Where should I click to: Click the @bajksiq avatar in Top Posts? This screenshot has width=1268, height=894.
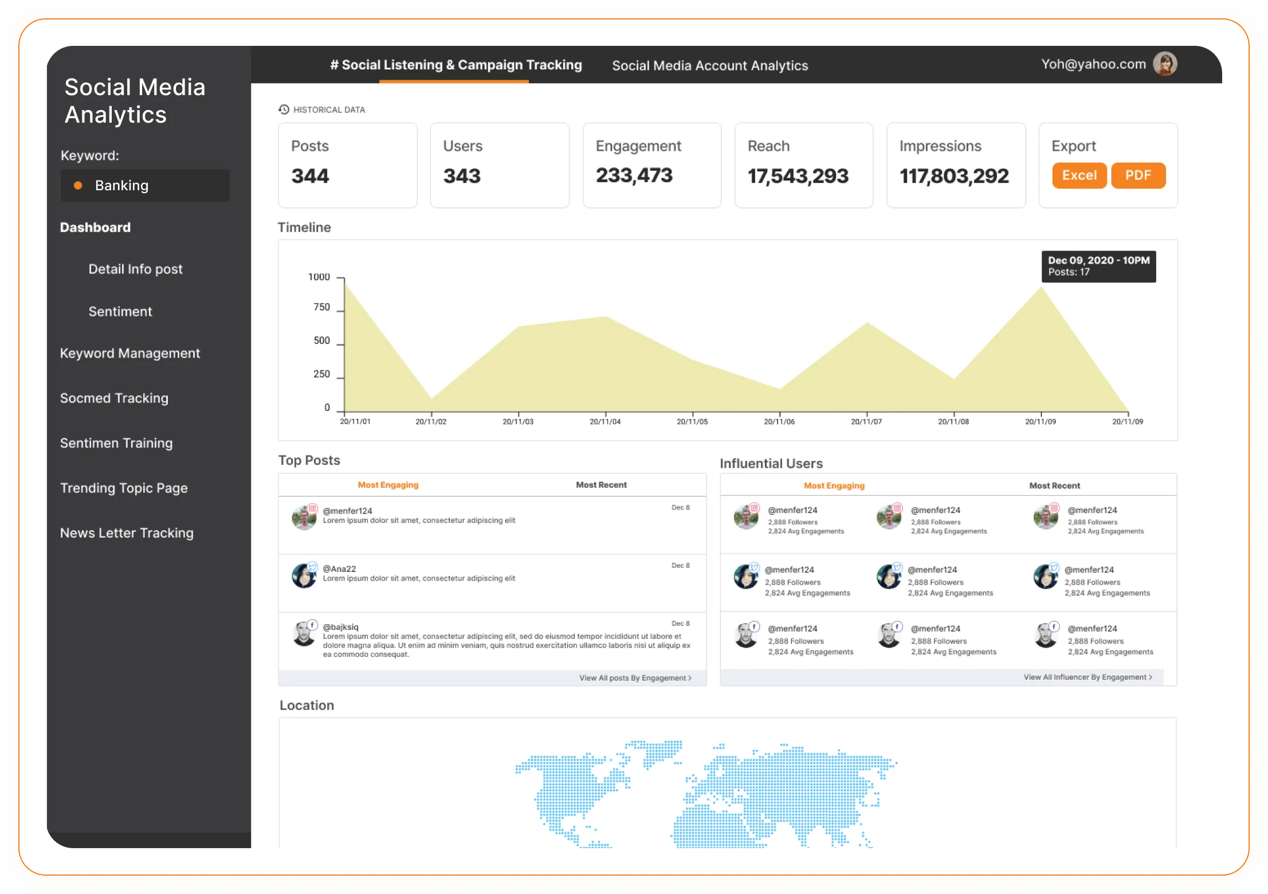(304, 634)
